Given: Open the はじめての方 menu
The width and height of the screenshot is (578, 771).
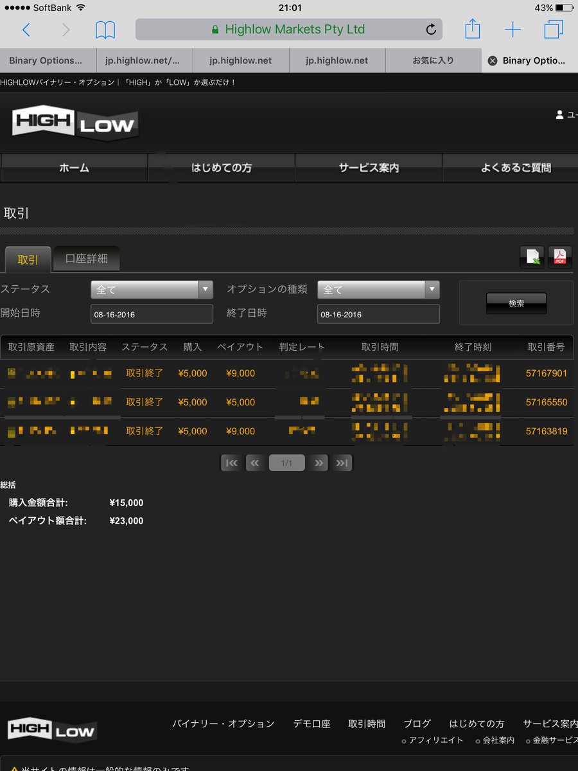Looking at the screenshot, I should click(222, 168).
